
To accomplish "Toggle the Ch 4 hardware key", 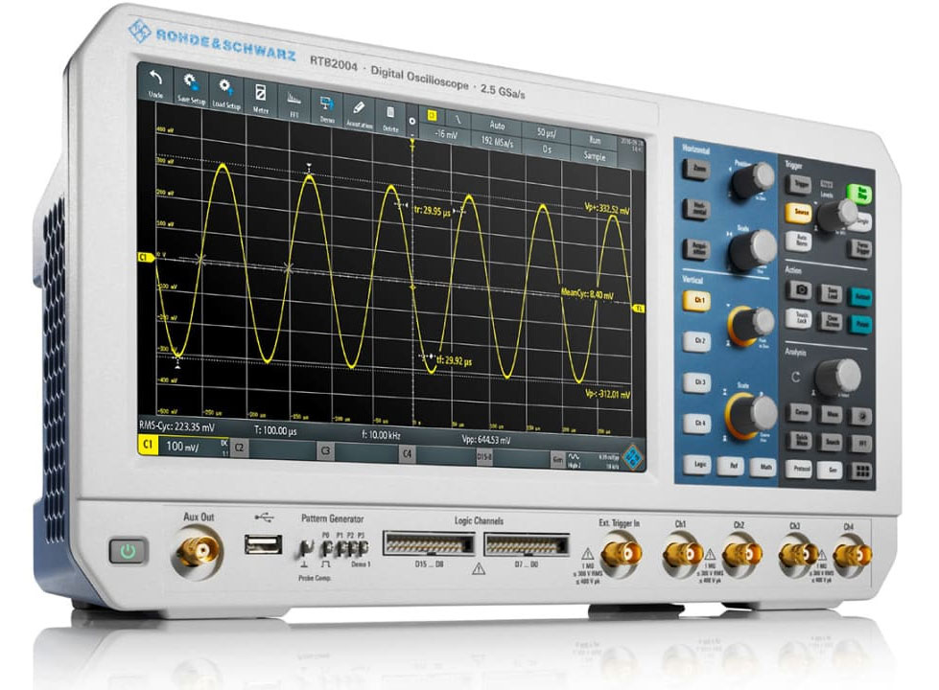I will pyautogui.click(x=698, y=423).
